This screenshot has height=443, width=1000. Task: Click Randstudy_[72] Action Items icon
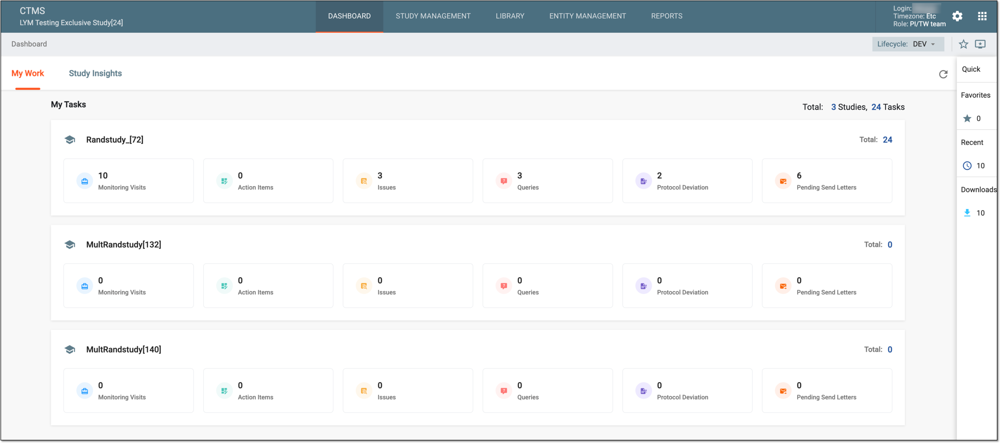(x=224, y=181)
